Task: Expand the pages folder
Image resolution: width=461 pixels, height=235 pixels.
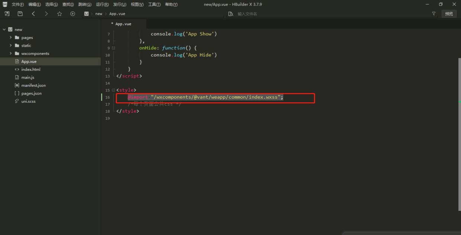Action: click(11, 37)
